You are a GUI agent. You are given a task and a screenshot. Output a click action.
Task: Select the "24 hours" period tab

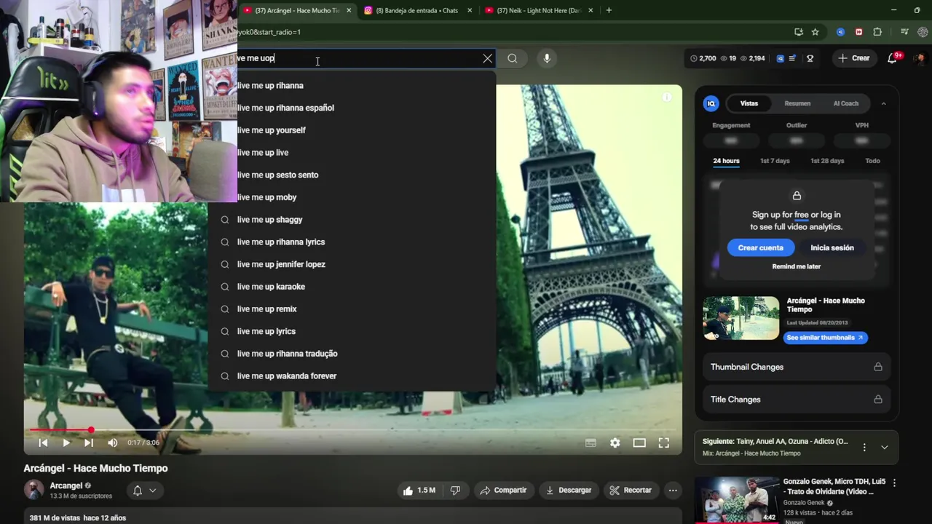(x=726, y=161)
